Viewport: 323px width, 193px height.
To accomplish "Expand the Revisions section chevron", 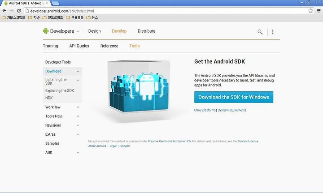I will tap(78, 125).
